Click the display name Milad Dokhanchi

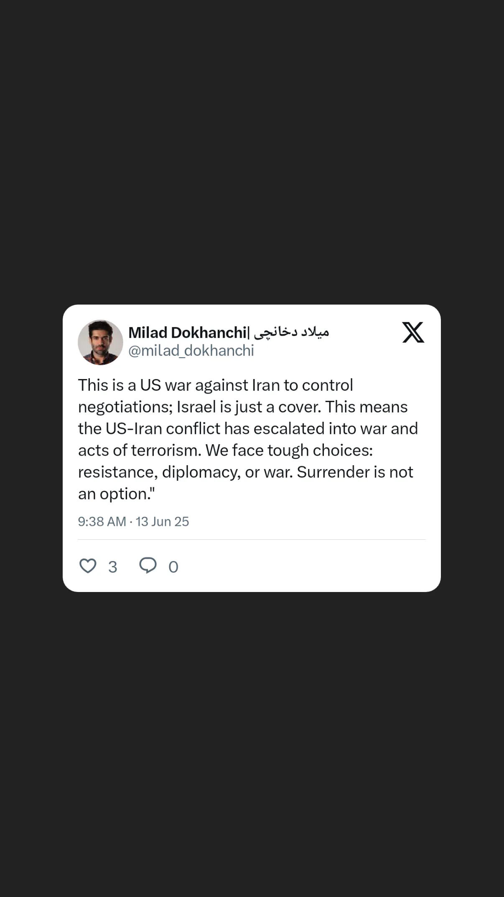[188, 333]
